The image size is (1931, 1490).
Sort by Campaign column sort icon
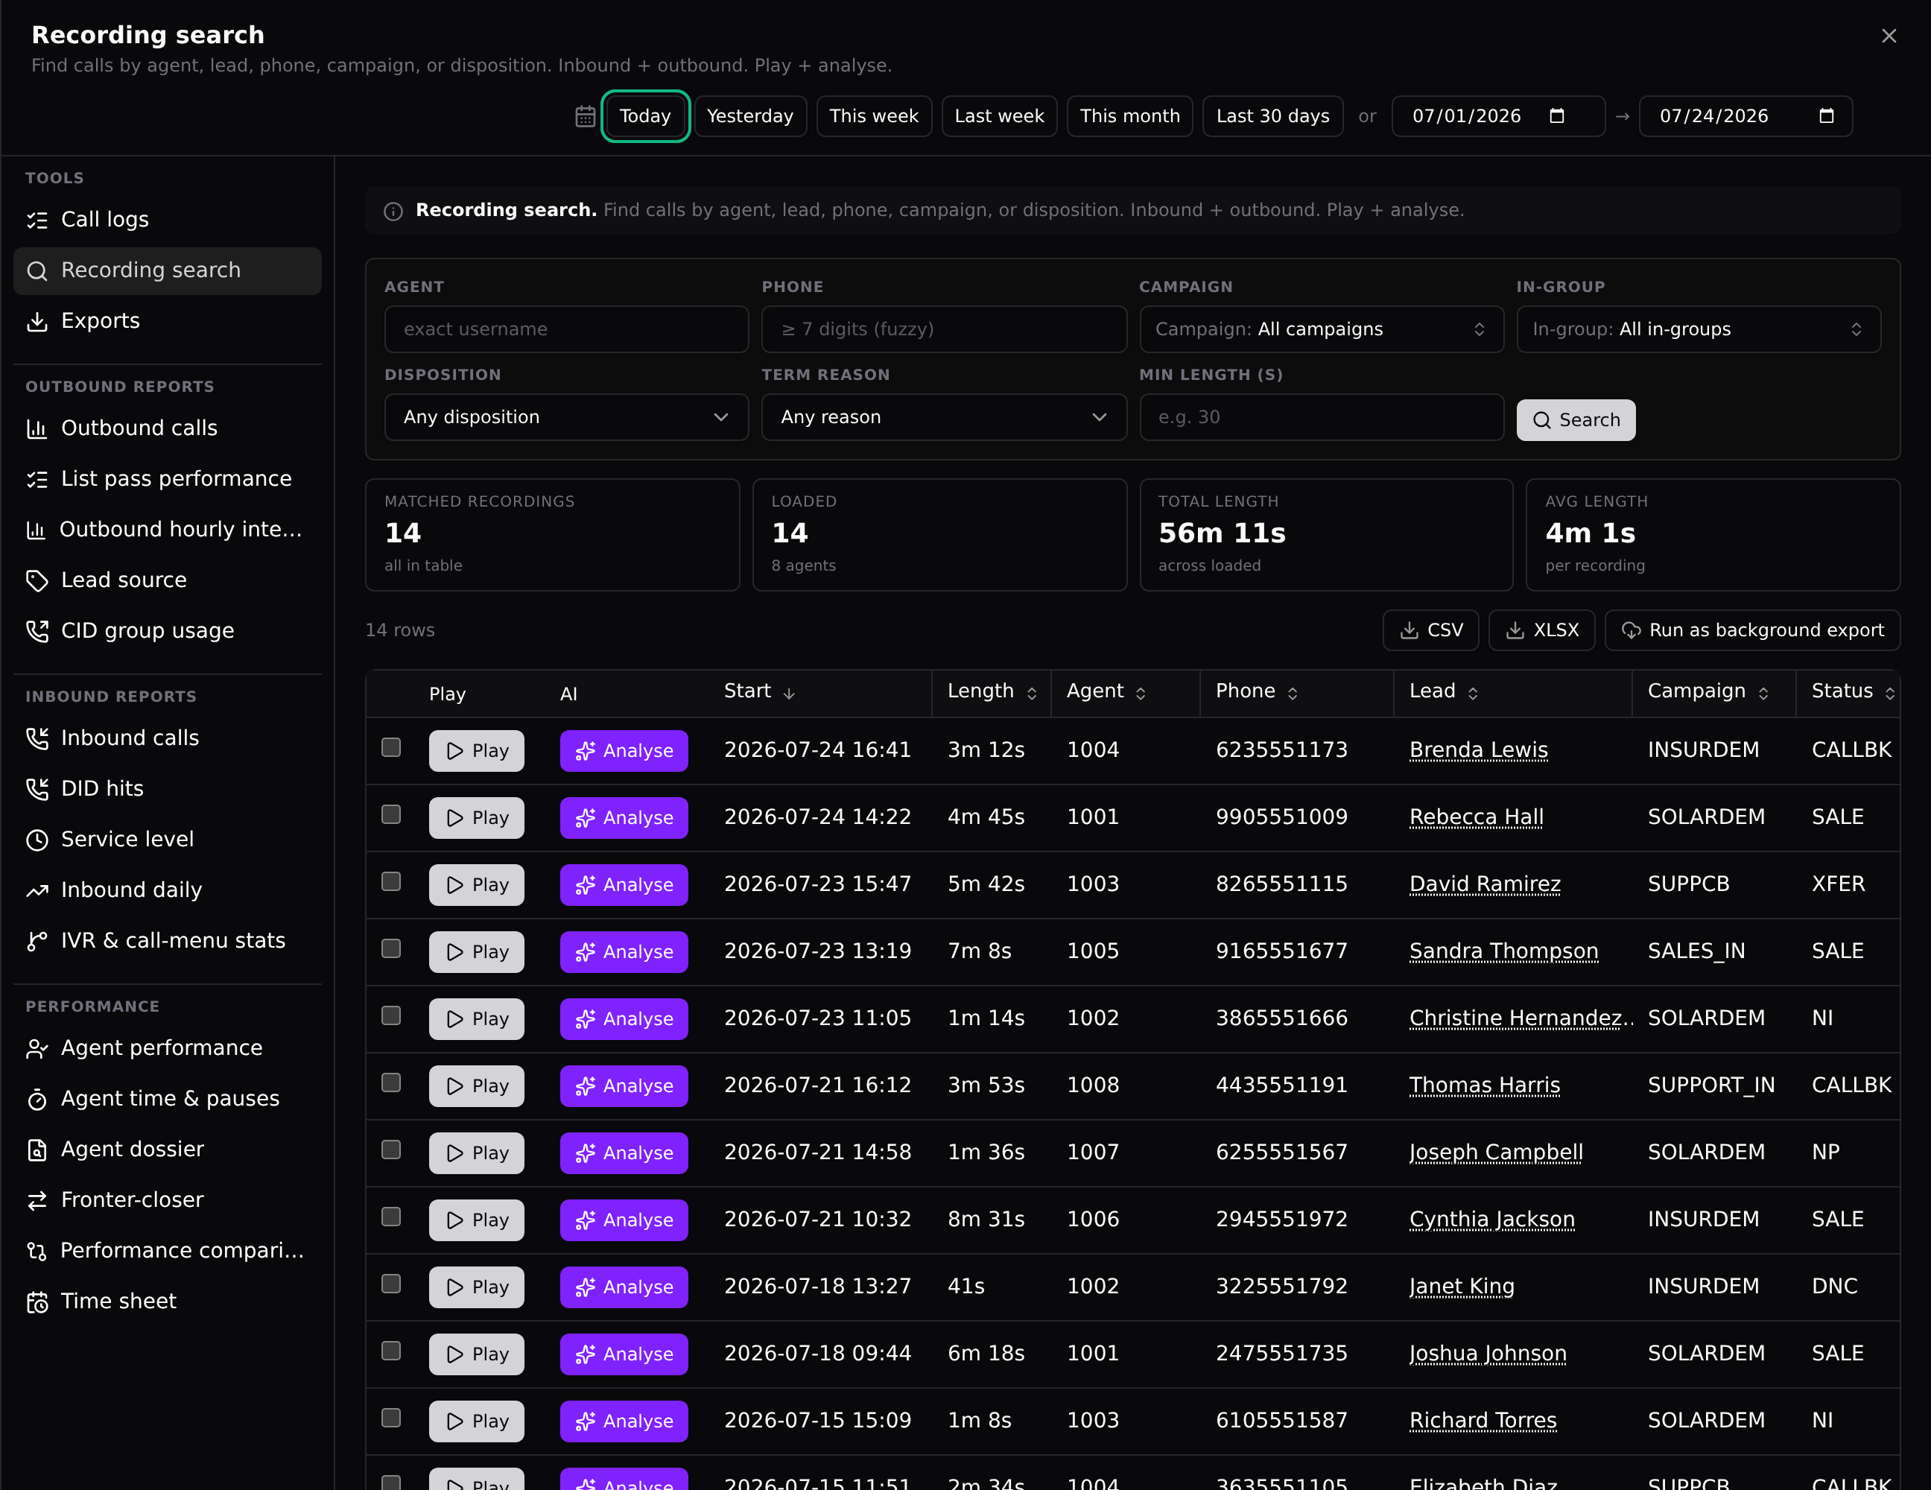click(1764, 694)
